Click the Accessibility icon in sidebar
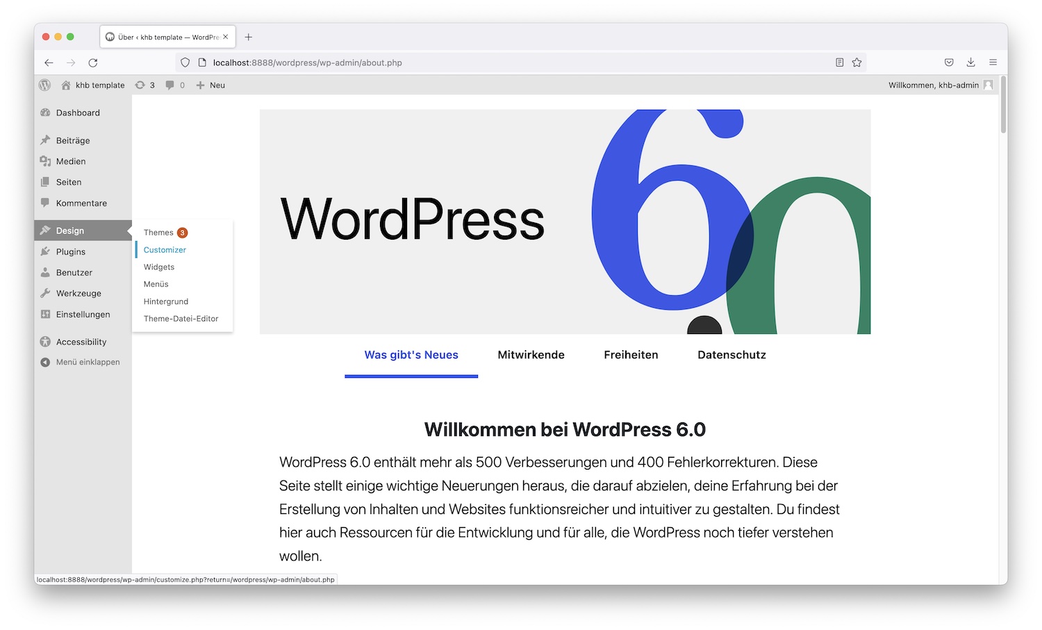Screen dimensions: 1042x630 (x=45, y=342)
